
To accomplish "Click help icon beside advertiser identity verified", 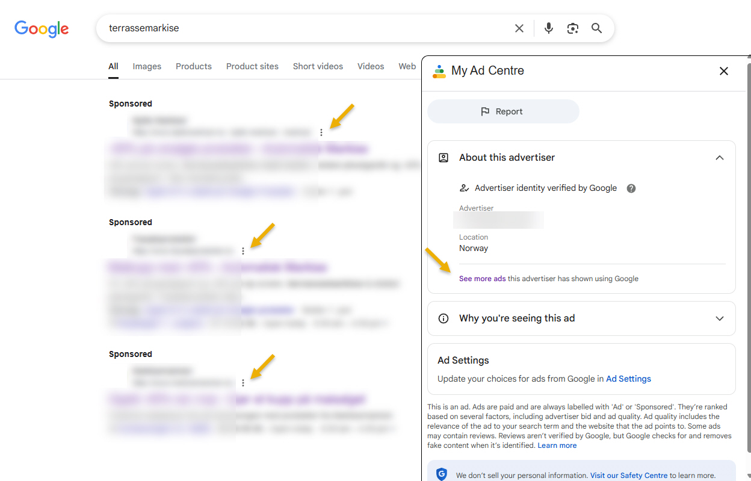I will [631, 188].
